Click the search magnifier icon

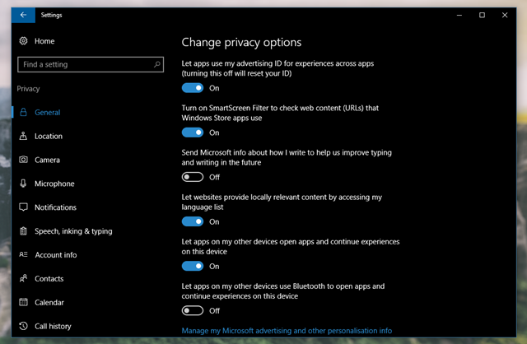point(156,64)
